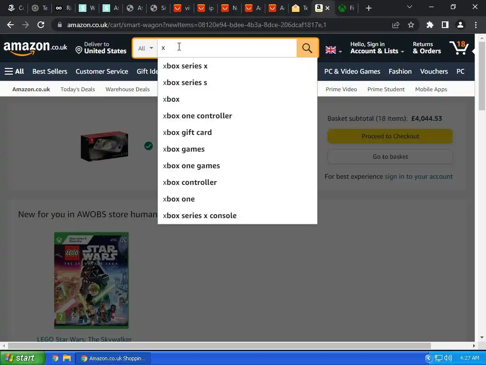This screenshot has height=365, width=486.
Task: Open the shopping basket cart icon
Action: (459, 48)
